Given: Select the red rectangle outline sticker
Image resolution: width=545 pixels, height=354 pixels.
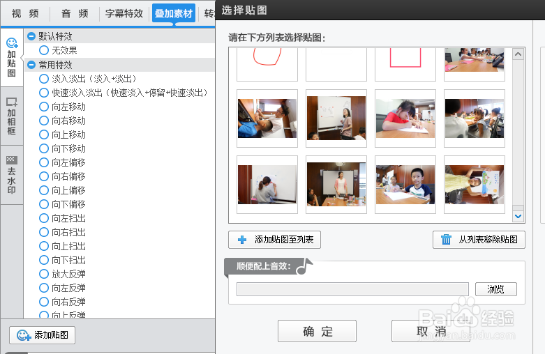Looking at the screenshot, I should click(405, 64).
